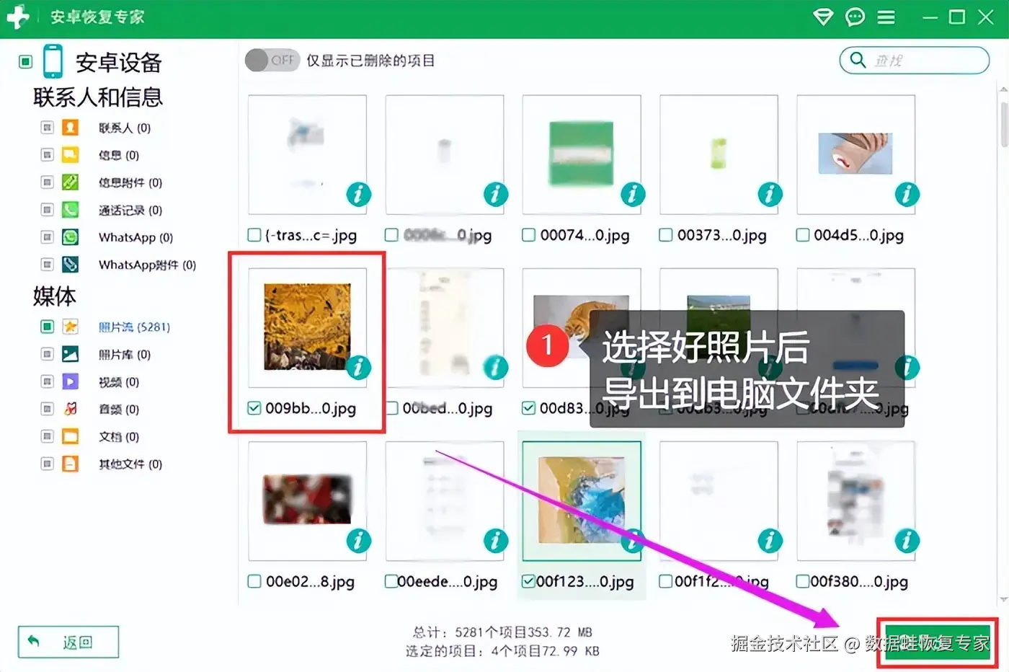
Task: Click the 文档 documents folder icon
Action: (x=70, y=436)
